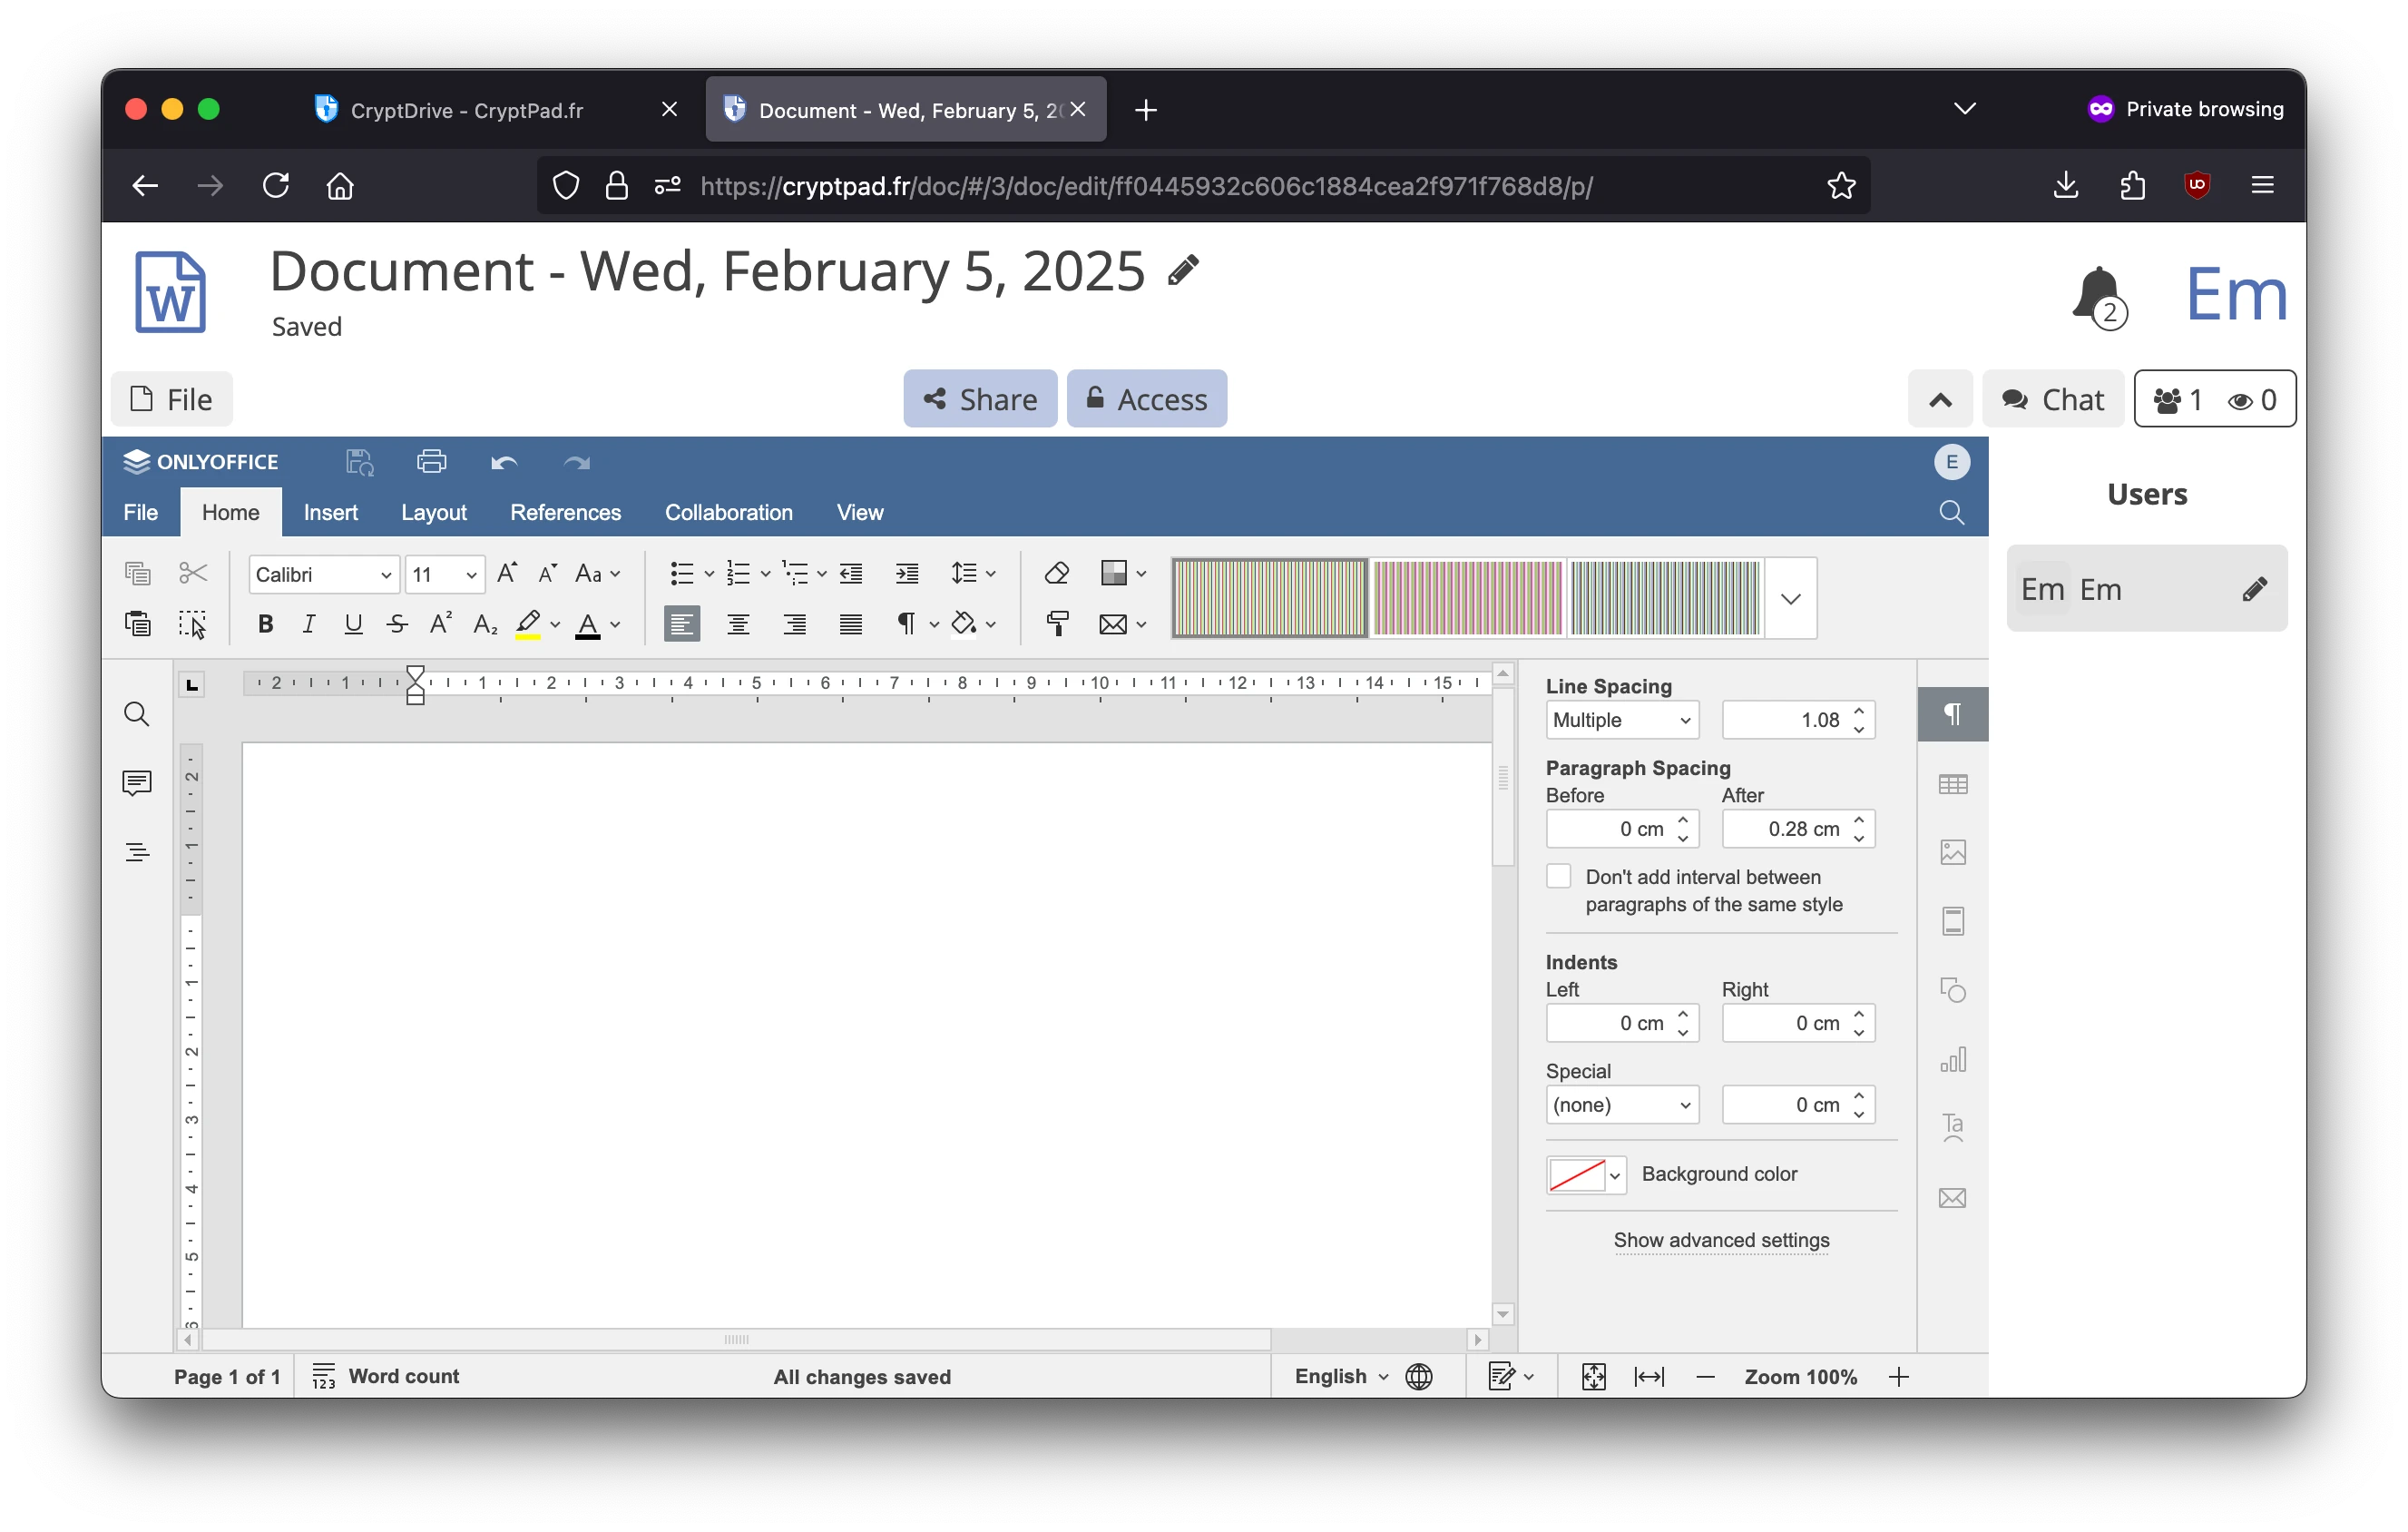
Task: Select the Clear style eraser icon
Action: 1056,573
